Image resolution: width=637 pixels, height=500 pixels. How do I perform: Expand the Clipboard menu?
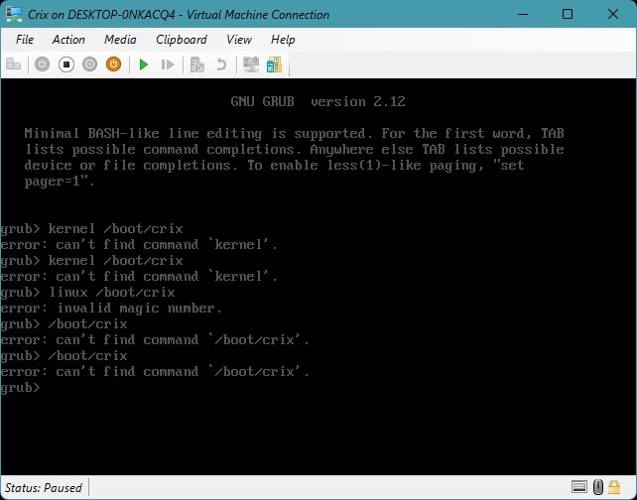click(x=182, y=40)
